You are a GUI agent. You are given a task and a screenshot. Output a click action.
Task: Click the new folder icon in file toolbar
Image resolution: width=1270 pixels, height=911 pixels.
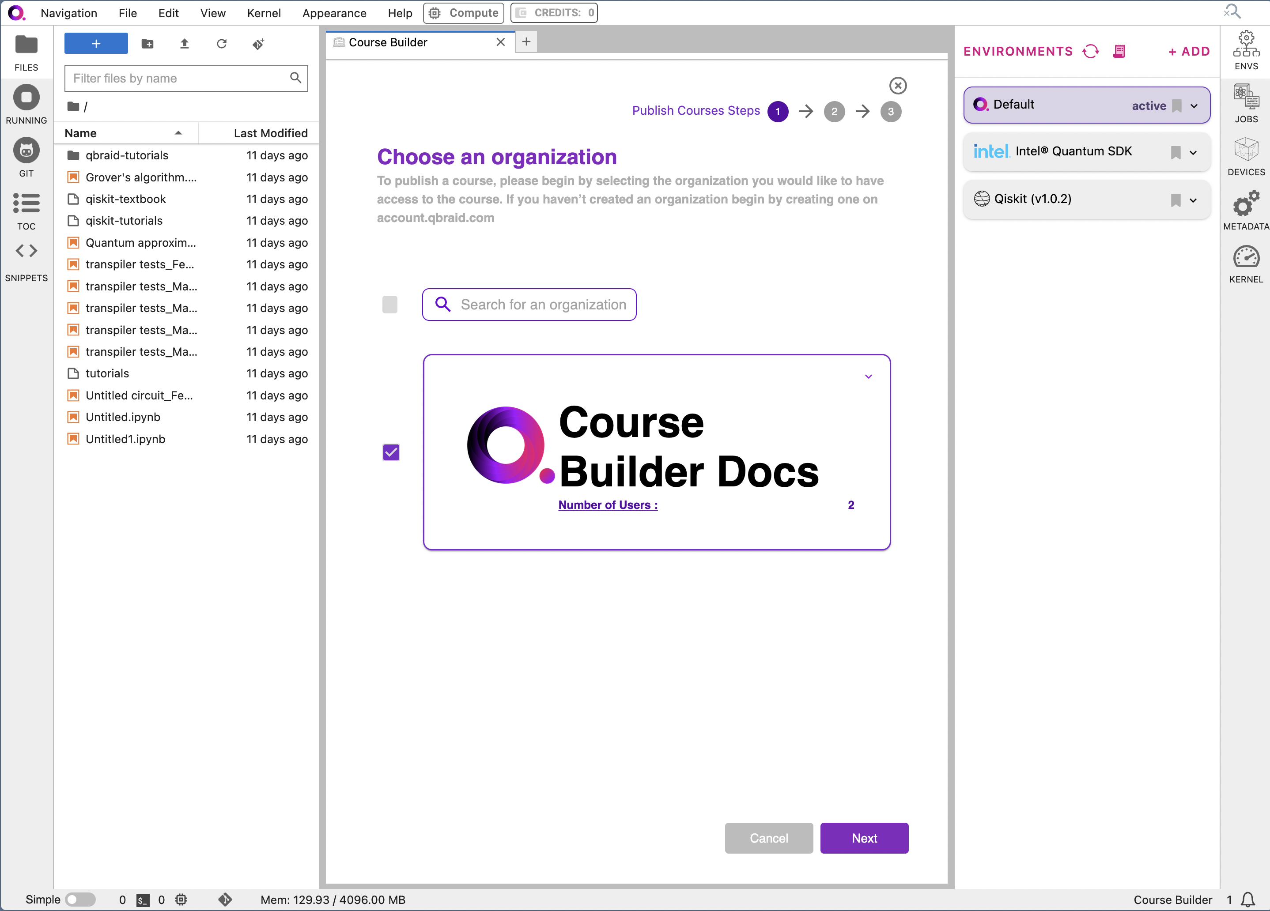[x=148, y=44]
